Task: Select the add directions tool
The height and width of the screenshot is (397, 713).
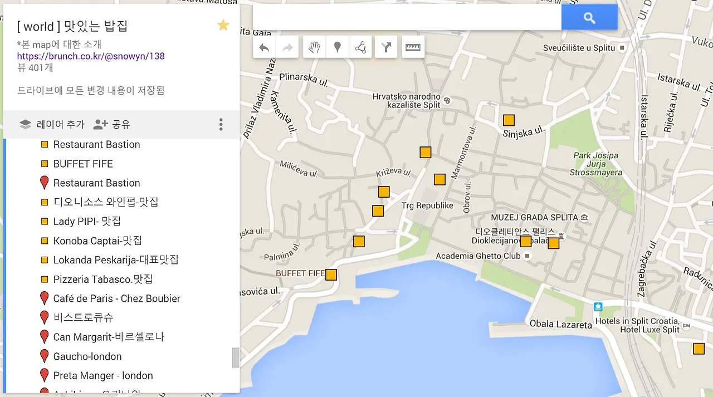Action: coord(386,47)
